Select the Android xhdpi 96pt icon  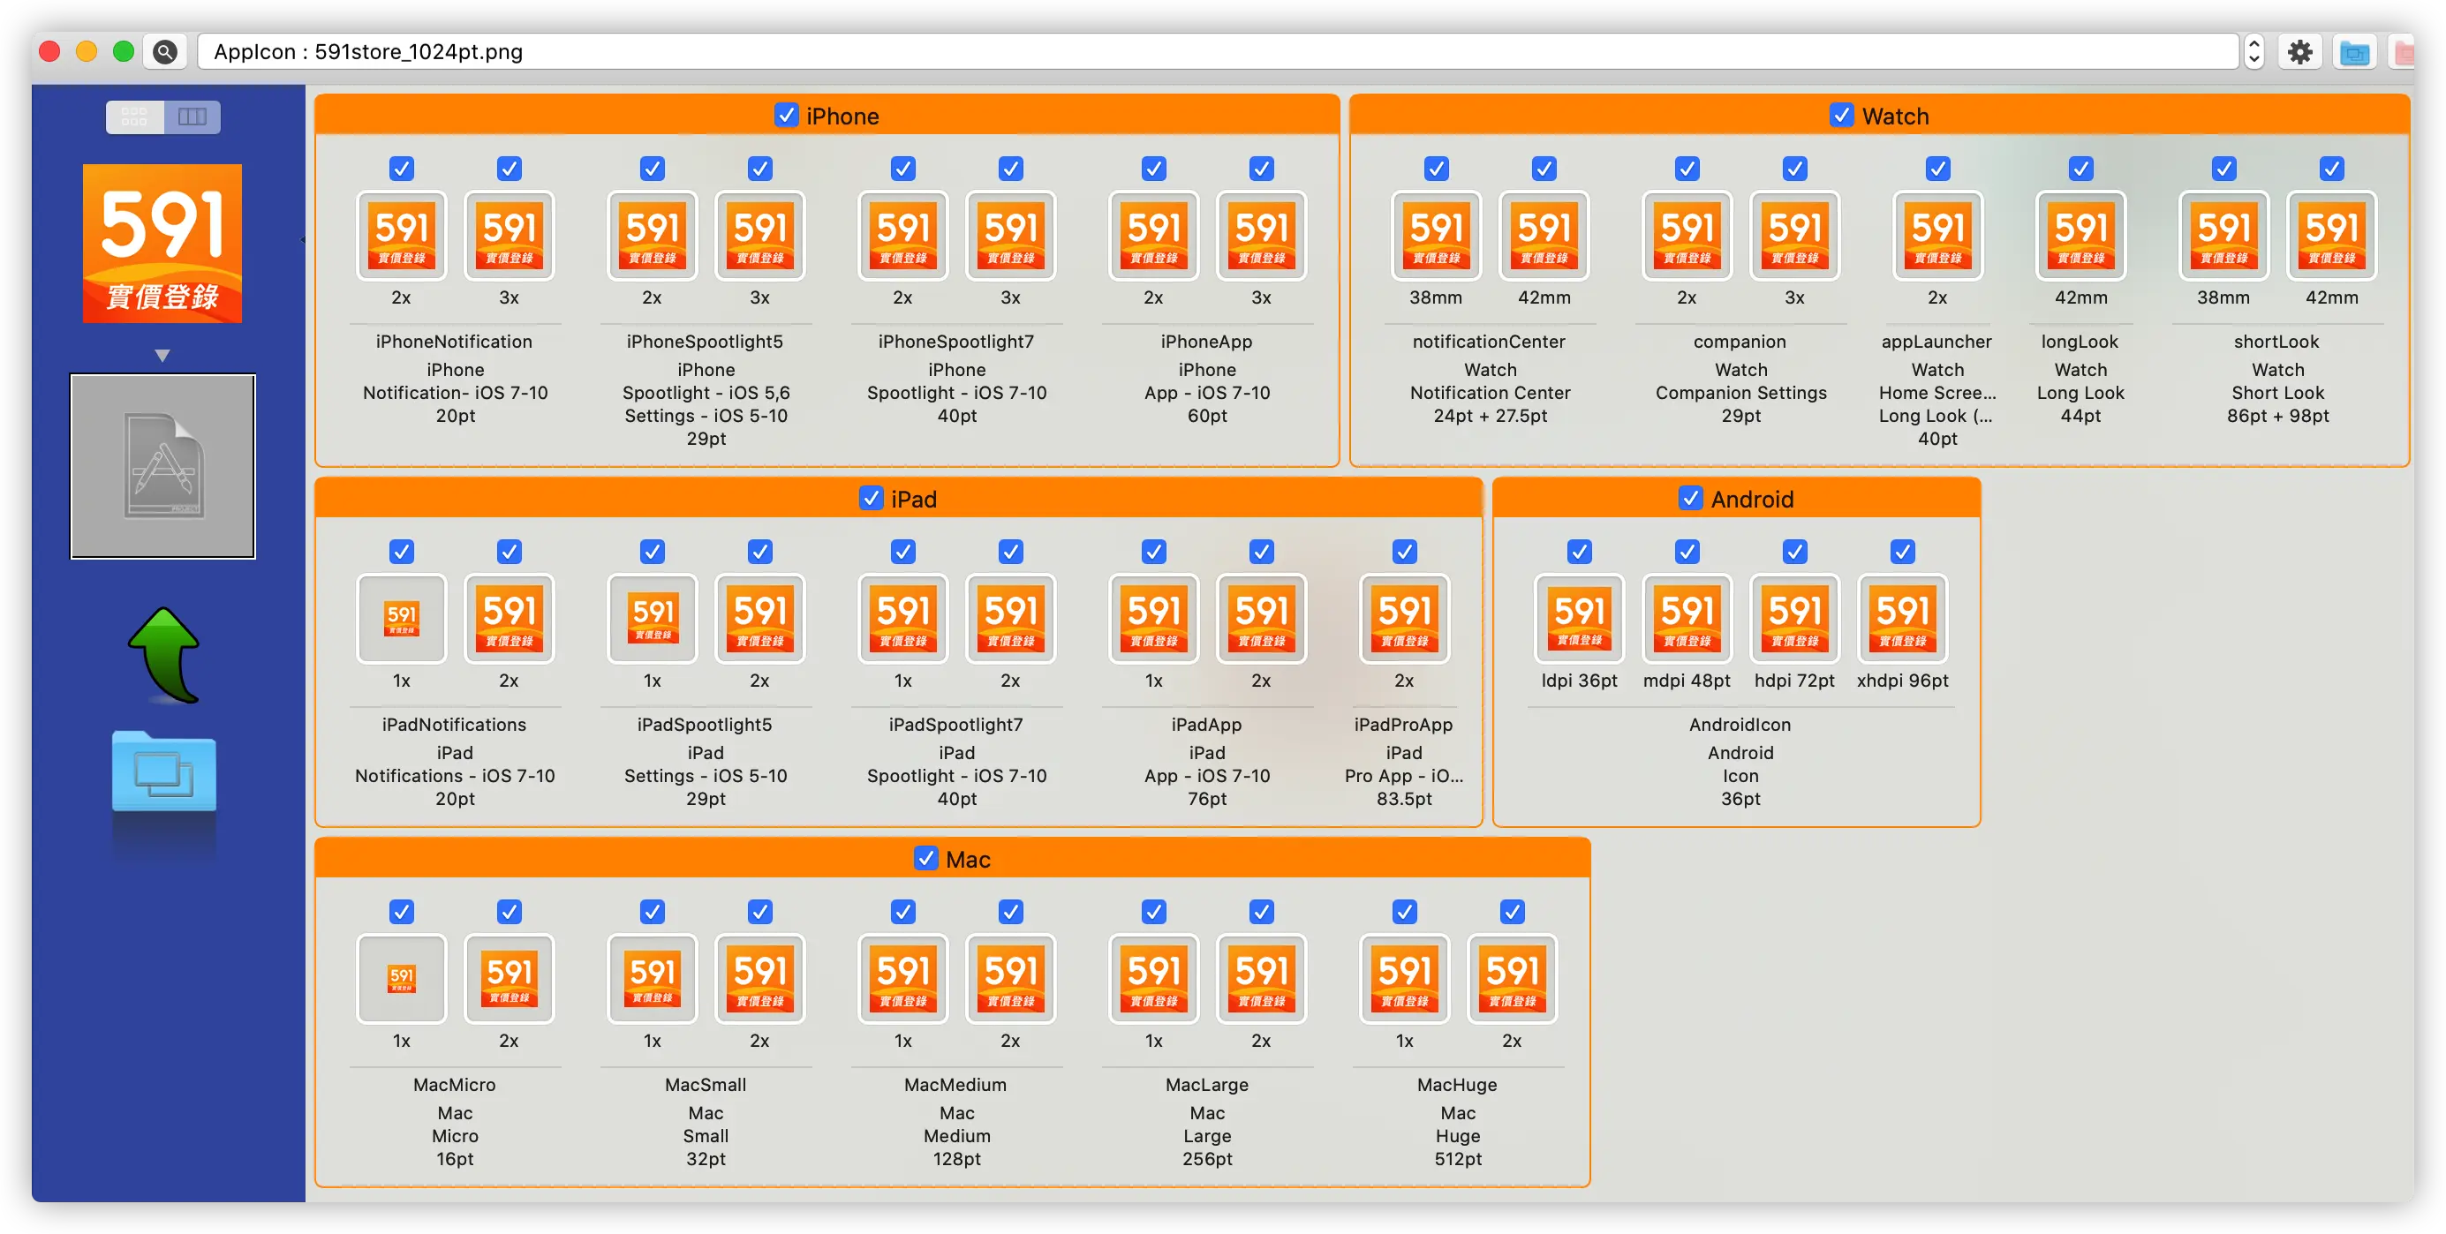tap(1902, 618)
